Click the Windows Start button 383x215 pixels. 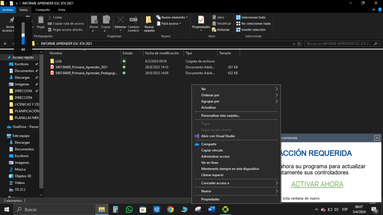[x=7, y=209]
